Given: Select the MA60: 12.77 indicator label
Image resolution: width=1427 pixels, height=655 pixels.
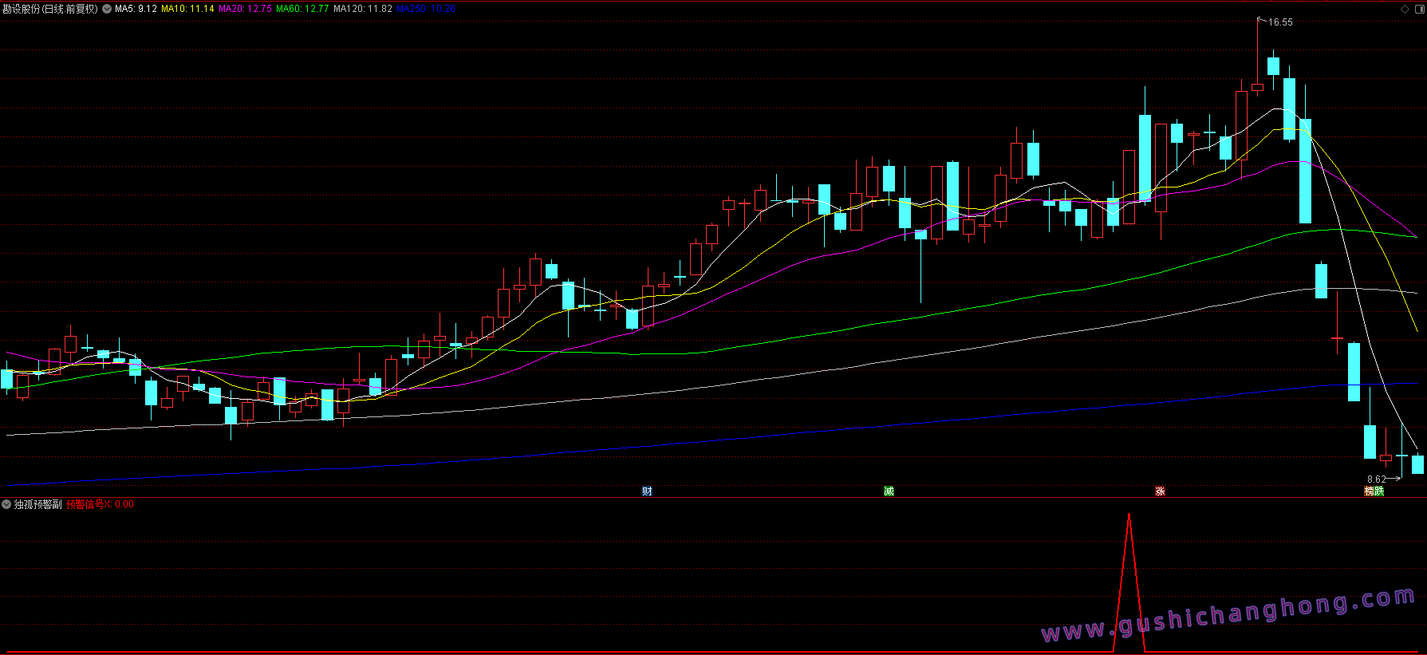Looking at the screenshot, I should (x=302, y=9).
